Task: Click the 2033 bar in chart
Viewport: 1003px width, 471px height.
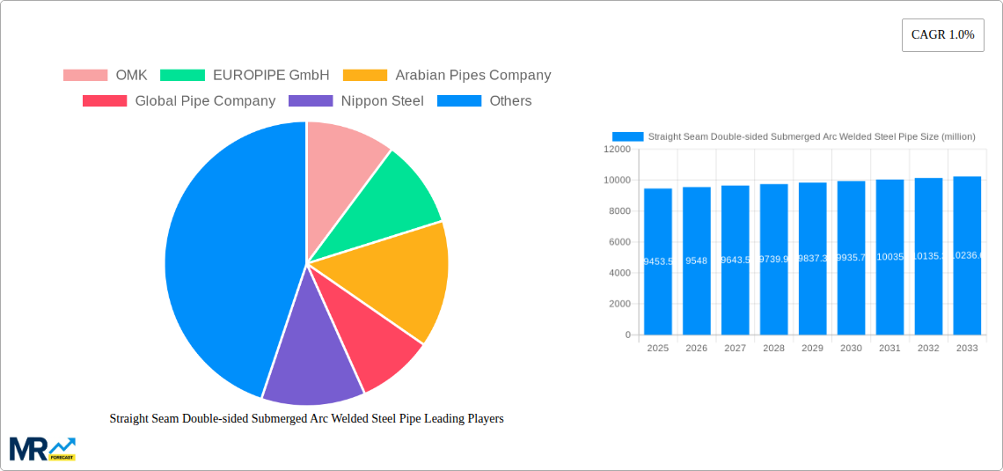Action: (967, 255)
